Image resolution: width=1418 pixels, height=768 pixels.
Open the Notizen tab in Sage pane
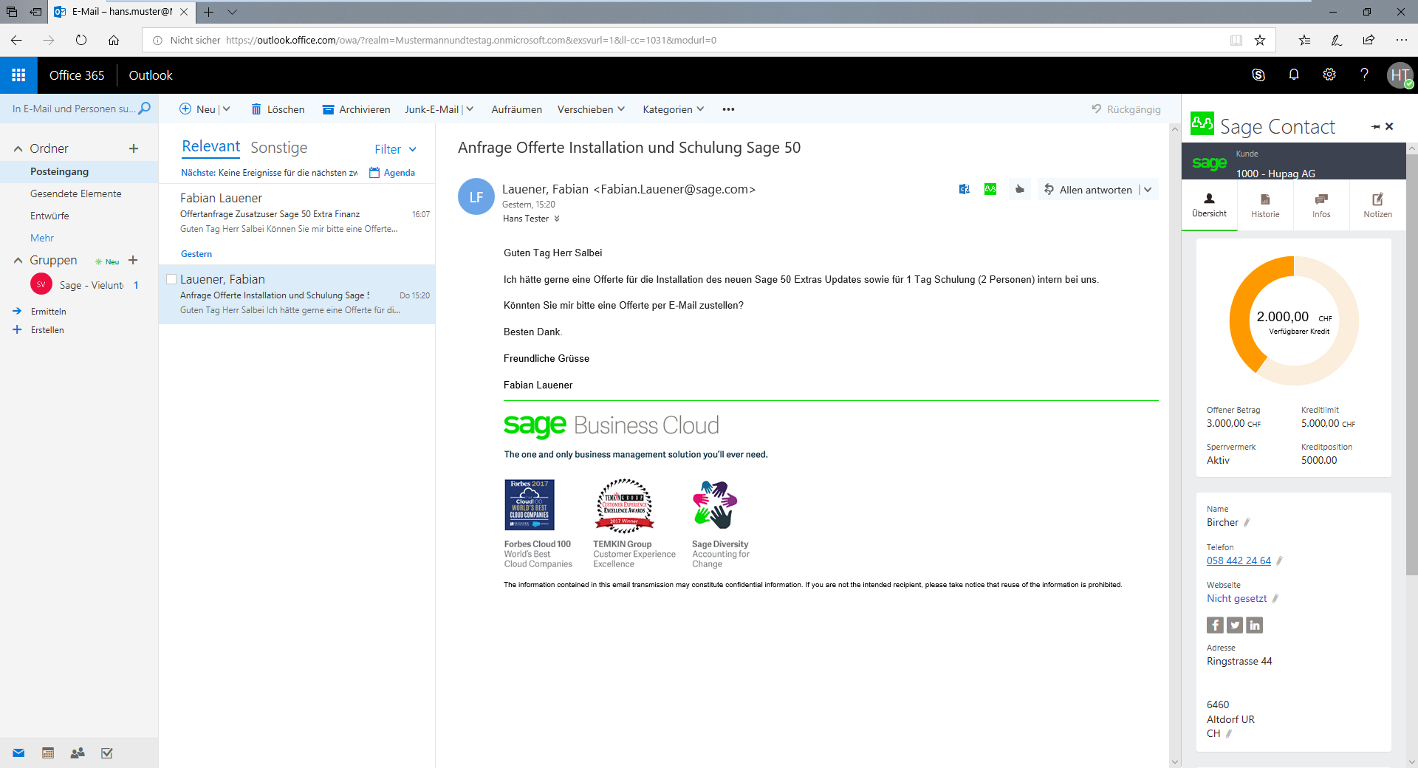click(x=1377, y=205)
